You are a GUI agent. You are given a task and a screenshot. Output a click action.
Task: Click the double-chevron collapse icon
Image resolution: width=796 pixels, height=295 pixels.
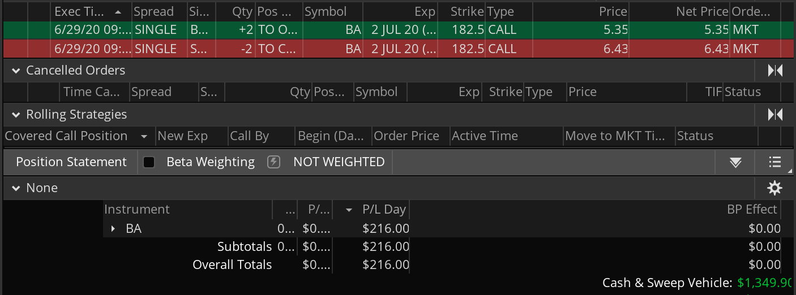[735, 163]
